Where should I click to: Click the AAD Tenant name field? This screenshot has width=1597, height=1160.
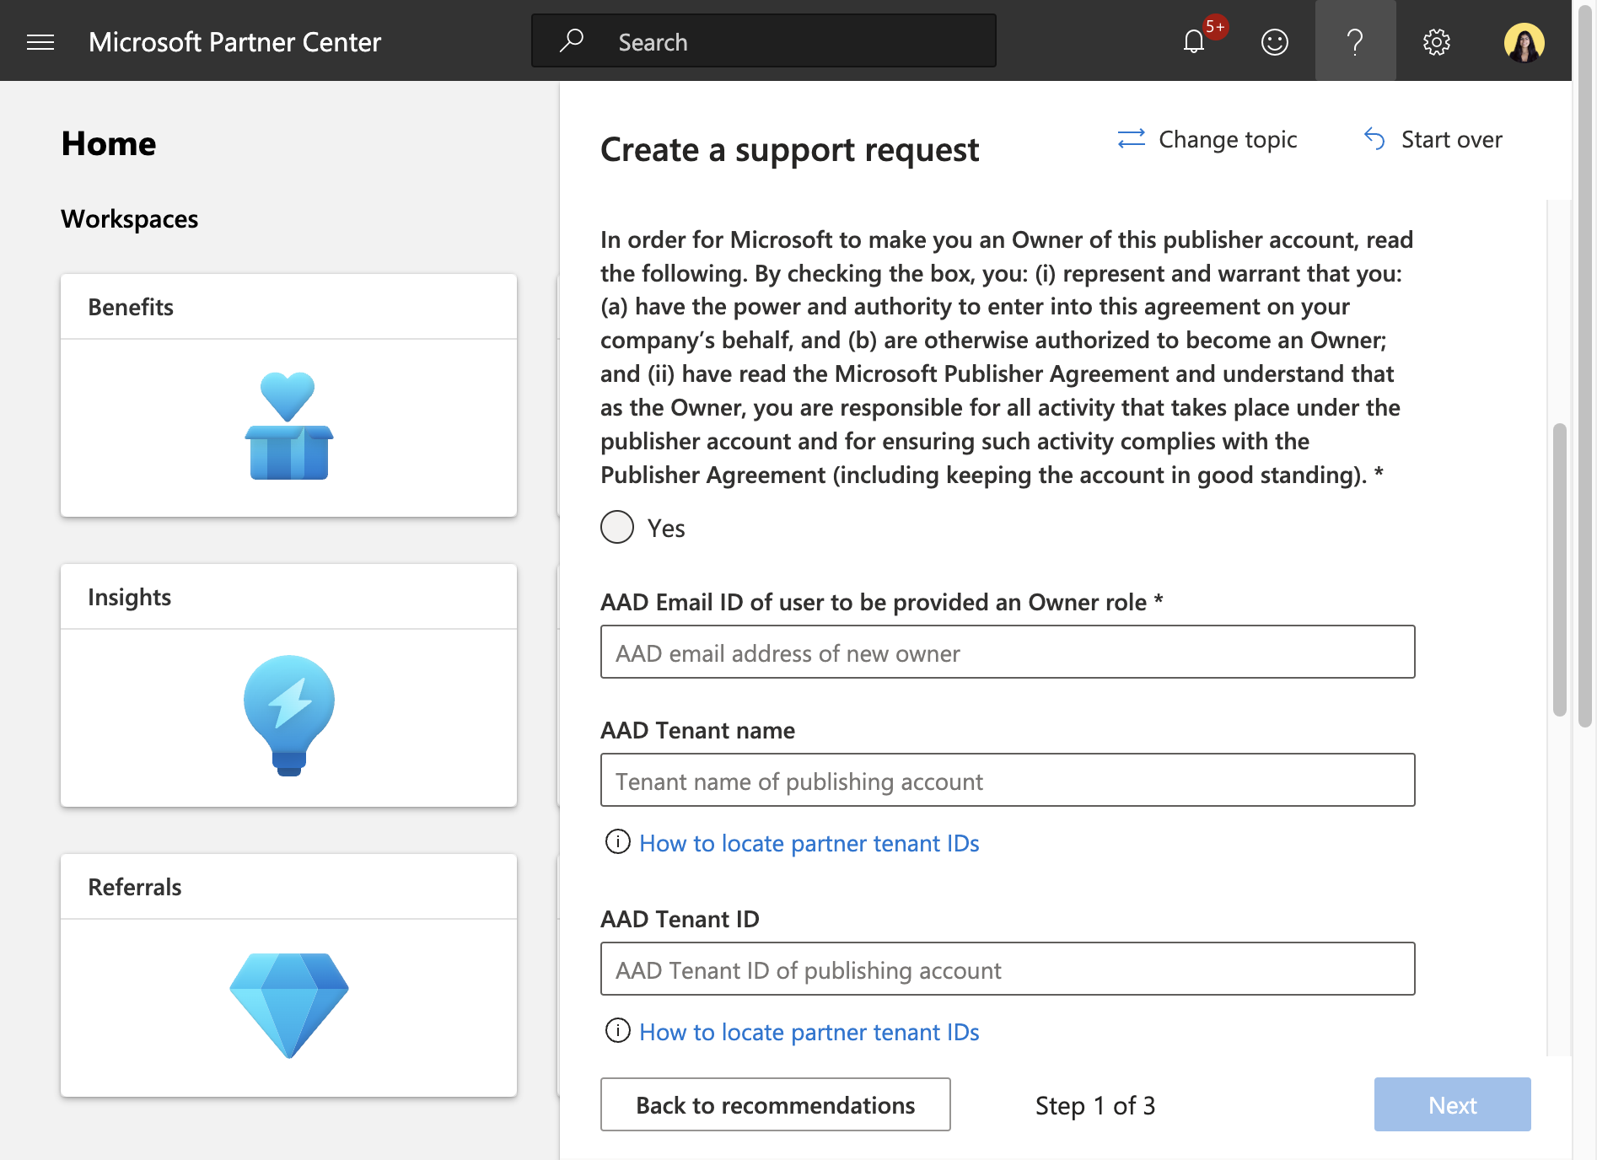click(1008, 780)
